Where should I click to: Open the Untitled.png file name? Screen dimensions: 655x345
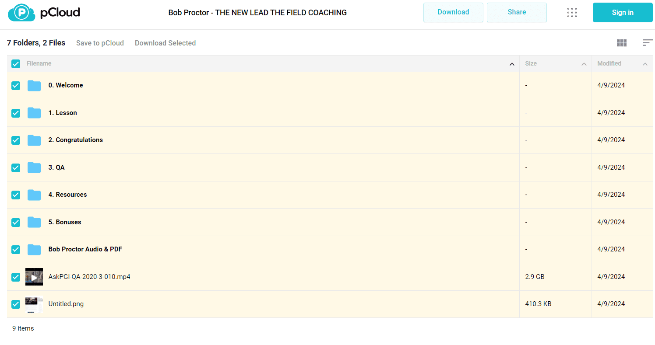click(x=66, y=304)
